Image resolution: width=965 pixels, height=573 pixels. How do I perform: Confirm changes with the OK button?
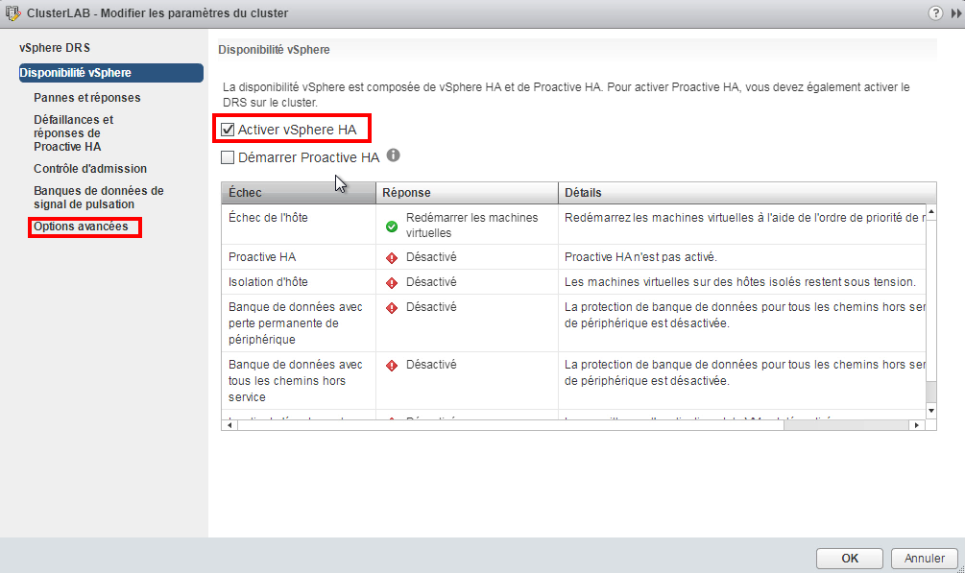tap(850, 559)
